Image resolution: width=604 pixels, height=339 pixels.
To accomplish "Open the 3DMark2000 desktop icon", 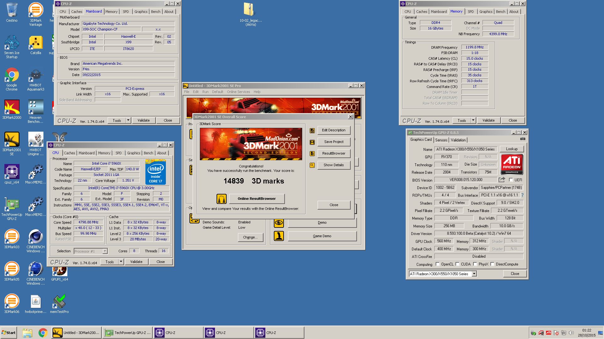I will point(12,110).
